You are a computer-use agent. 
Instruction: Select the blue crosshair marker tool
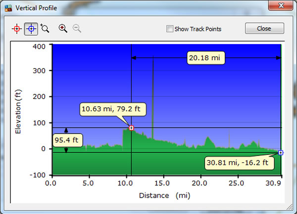pos(31,29)
